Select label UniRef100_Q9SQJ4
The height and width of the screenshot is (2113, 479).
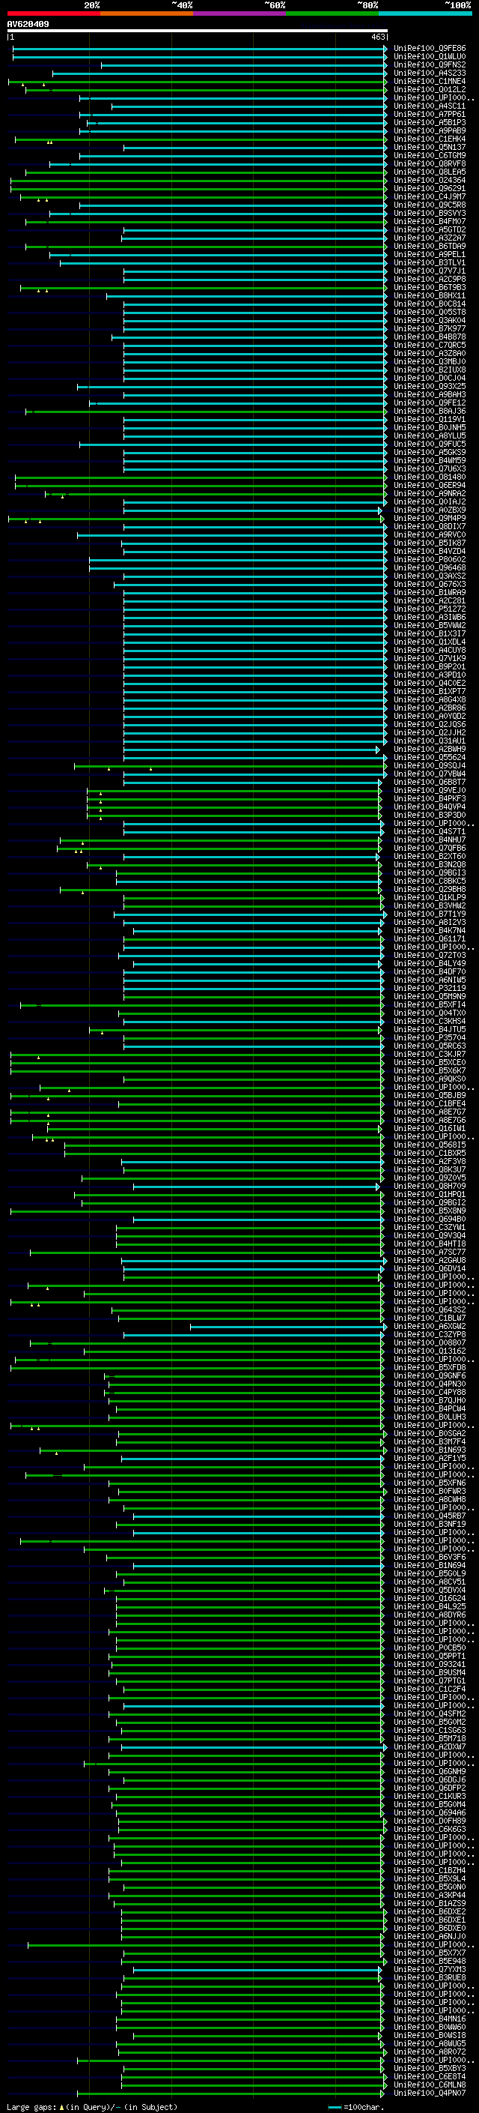pyautogui.click(x=429, y=765)
